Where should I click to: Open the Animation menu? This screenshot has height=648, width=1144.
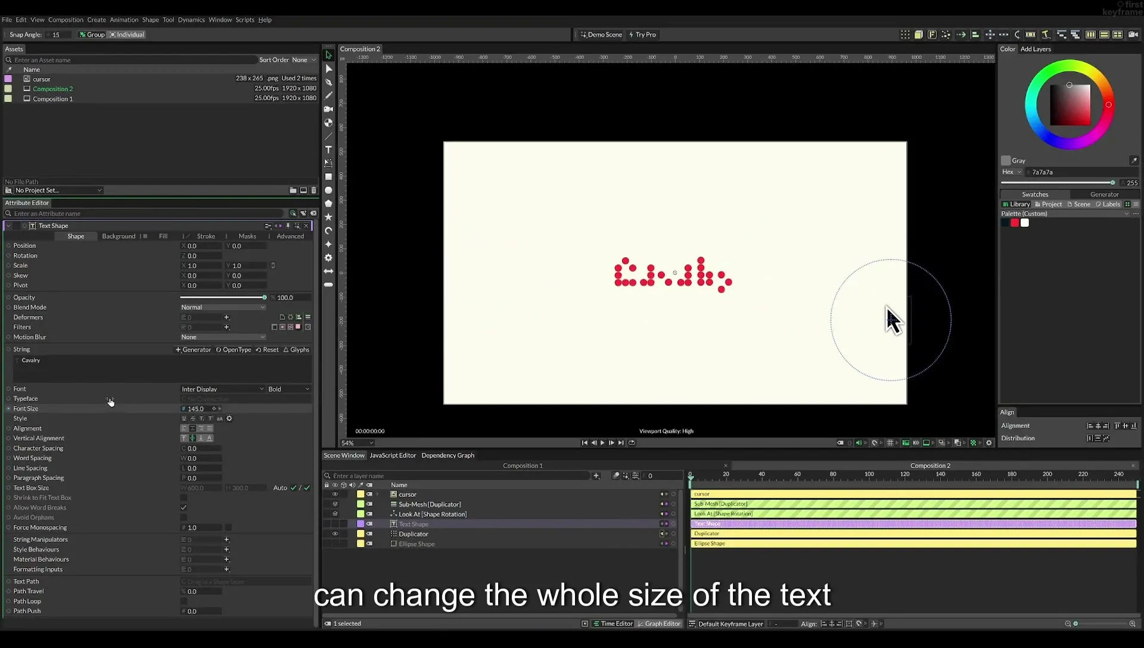pyautogui.click(x=124, y=20)
